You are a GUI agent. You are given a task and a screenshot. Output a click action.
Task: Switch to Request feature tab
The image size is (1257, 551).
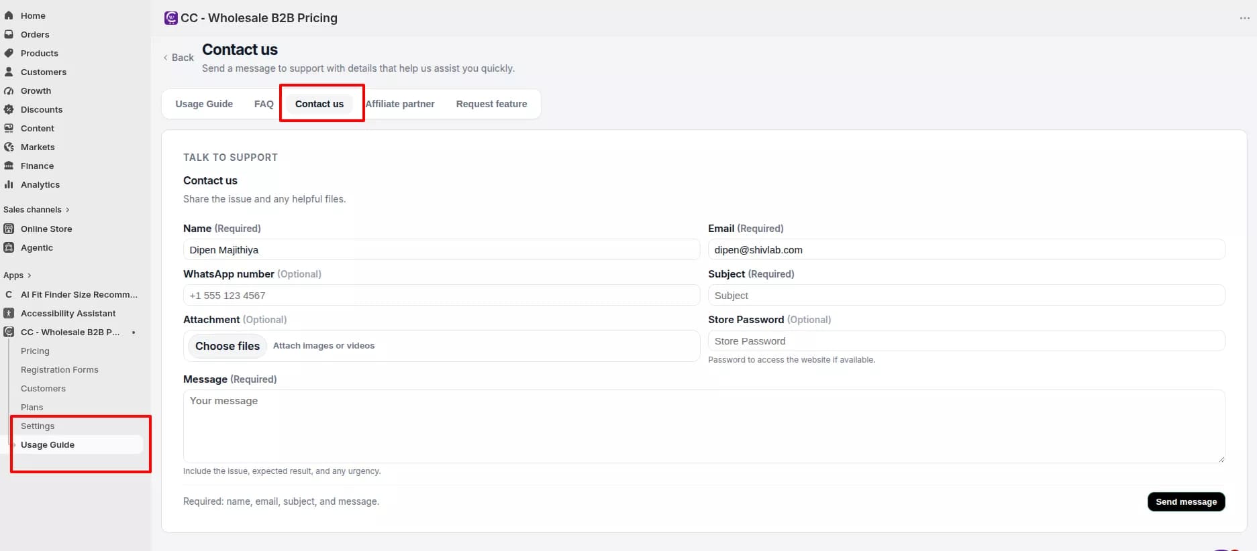[491, 104]
